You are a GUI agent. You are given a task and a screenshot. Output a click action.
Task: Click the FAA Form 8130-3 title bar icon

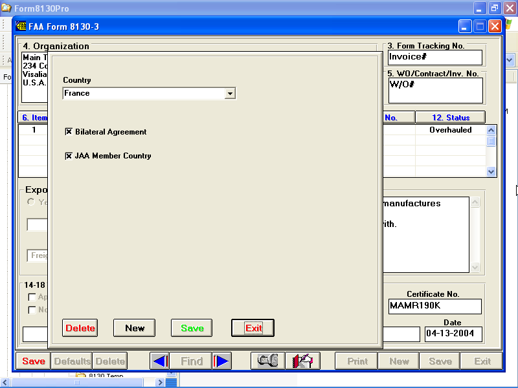21,27
